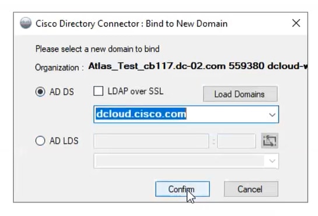Image resolution: width=318 pixels, height=216 pixels.
Task: Select the AD DS radio button
Action: [x=40, y=92]
